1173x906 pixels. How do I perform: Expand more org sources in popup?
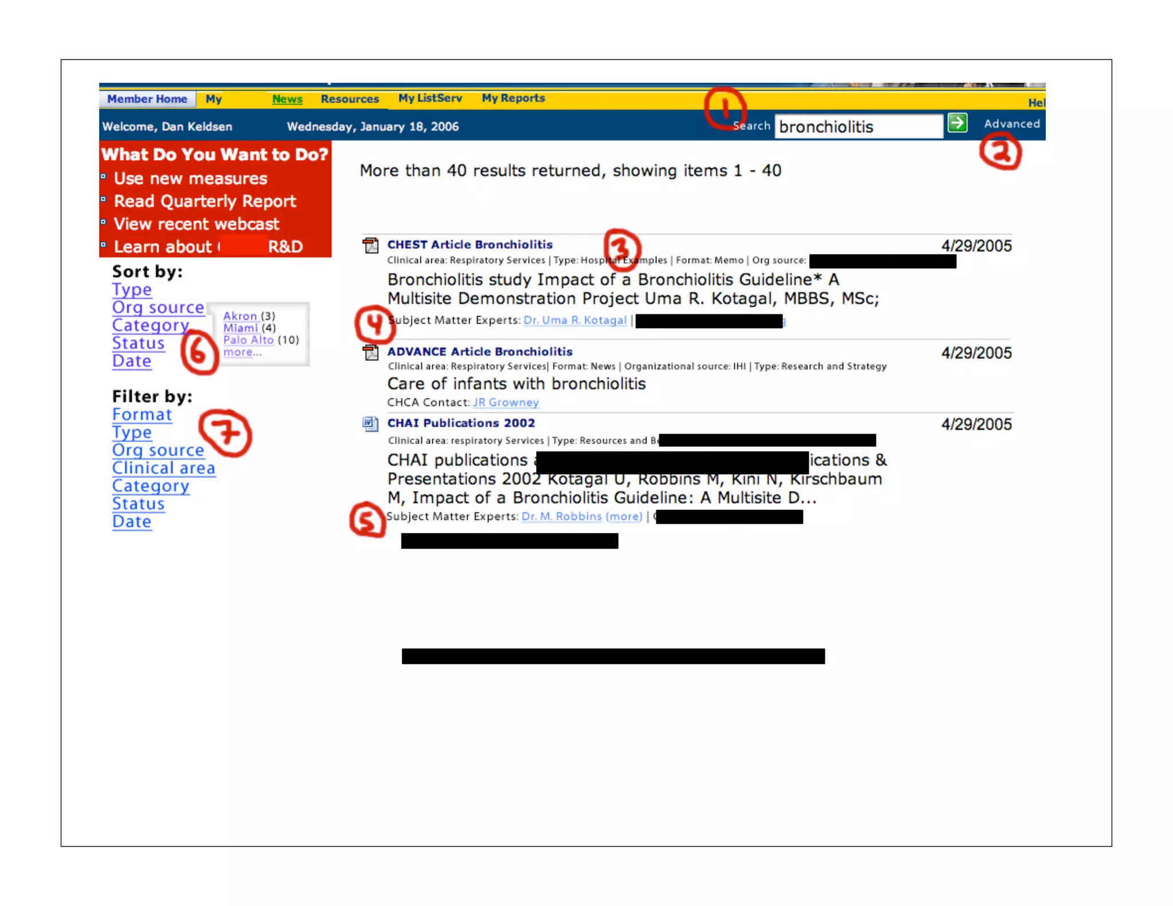tap(238, 352)
